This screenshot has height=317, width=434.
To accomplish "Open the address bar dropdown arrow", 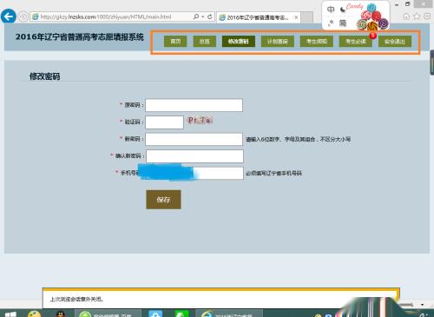I will click(x=203, y=17).
